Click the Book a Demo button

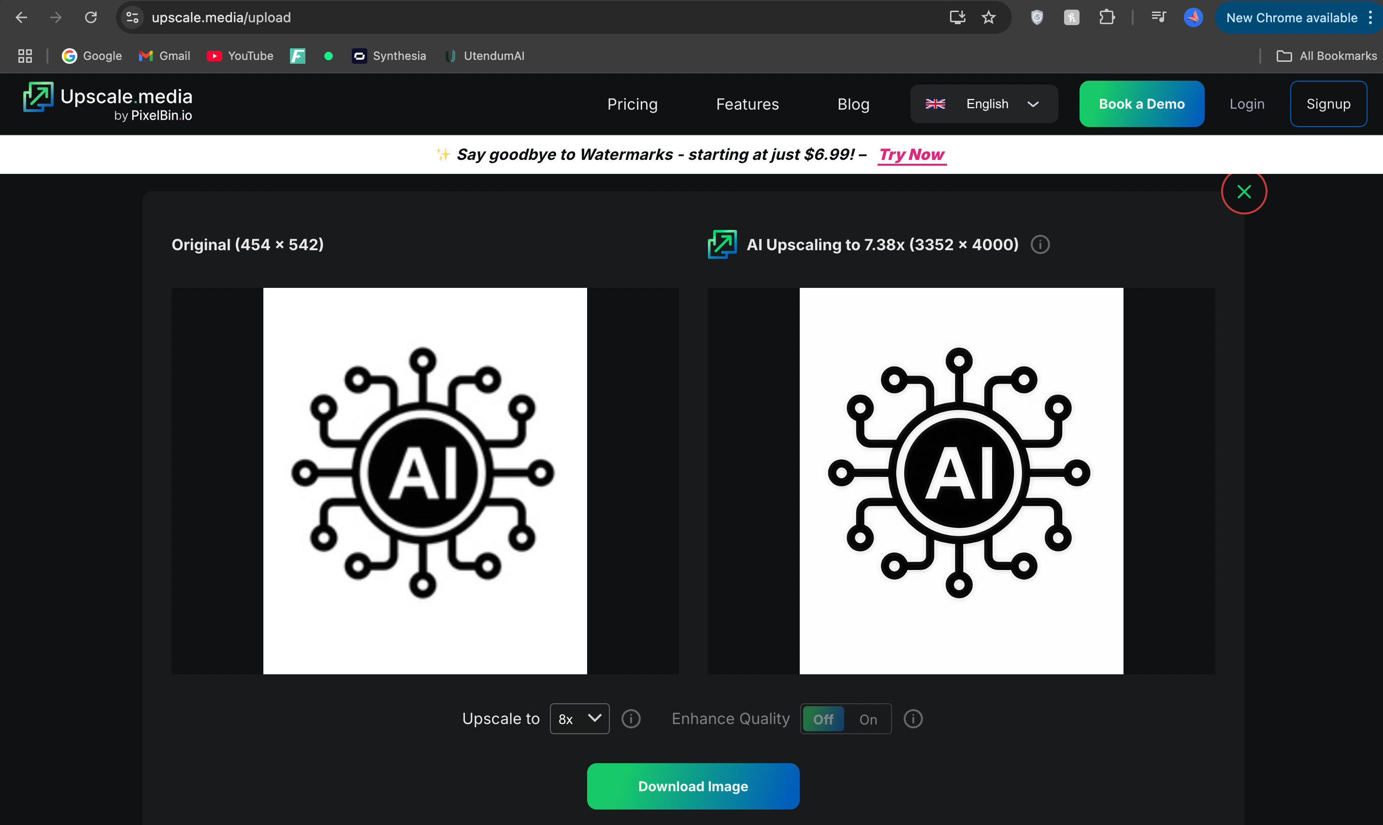pos(1141,104)
